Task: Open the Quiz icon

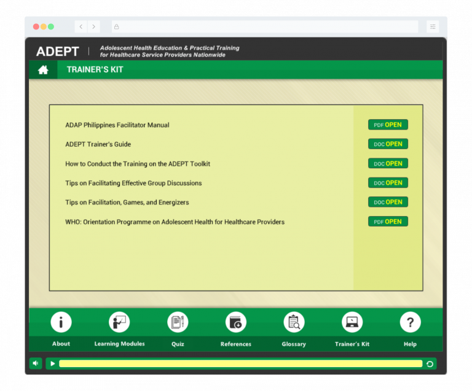Action: pyautogui.click(x=178, y=322)
